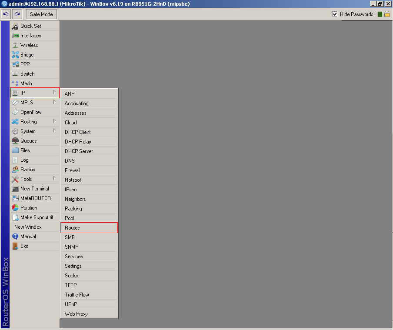The image size is (393, 330).
Task: Expand the IP submenu arrow
Action: 54,93
